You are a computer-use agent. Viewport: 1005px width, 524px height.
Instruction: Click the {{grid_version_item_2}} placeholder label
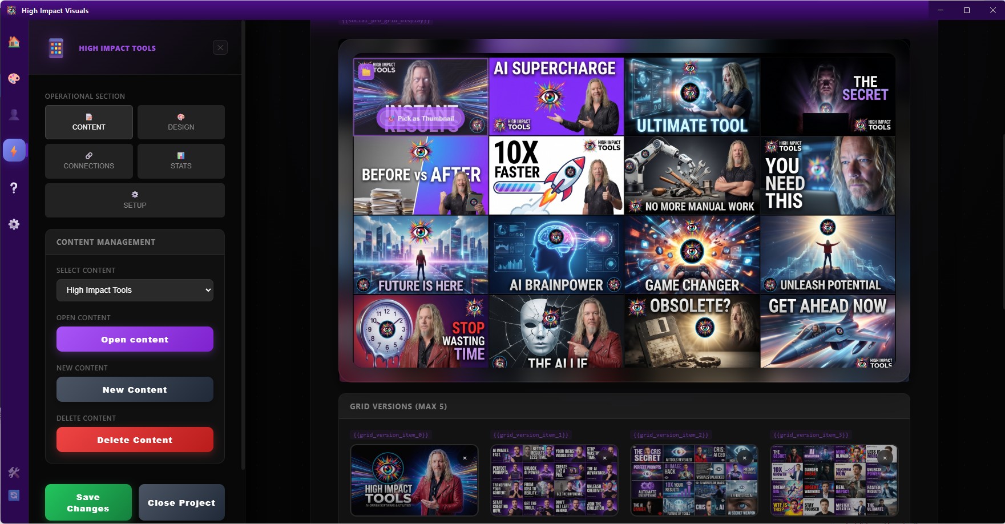(671, 435)
